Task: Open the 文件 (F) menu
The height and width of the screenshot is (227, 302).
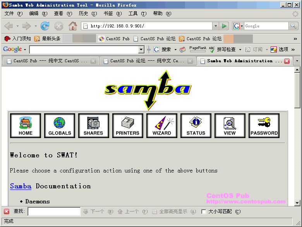Action: point(14,14)
